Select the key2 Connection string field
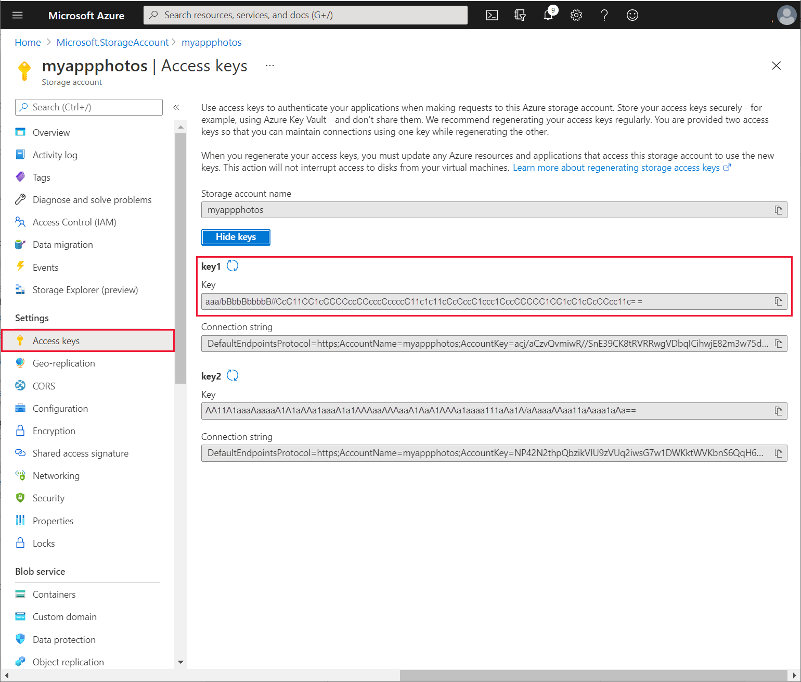The image size is (801, 682). coord(494,453)
